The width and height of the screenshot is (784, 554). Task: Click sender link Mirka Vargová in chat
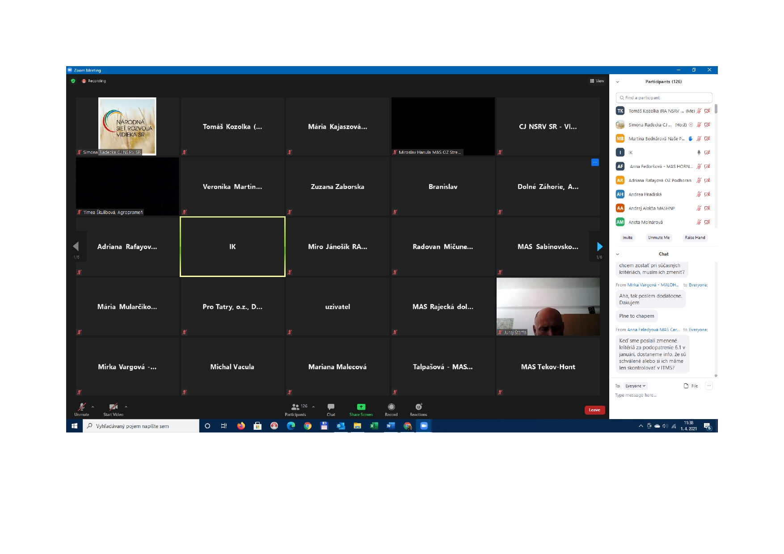click(653, 285)
